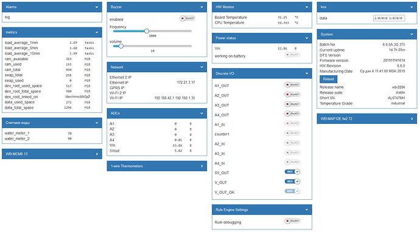The image size is (420, 232).
Task: Collapse the Network panel chevron
Action: point(201,67)
